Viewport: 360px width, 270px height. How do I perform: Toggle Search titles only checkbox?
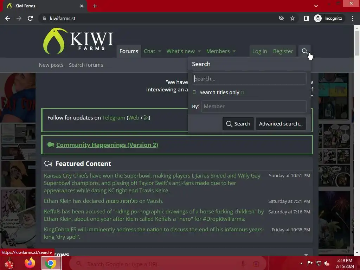point(194,92)
